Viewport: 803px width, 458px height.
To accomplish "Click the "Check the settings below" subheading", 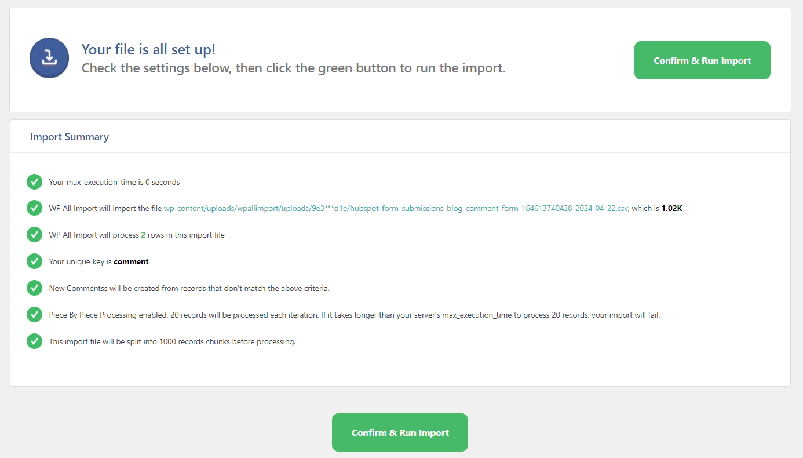I will [293, 68].
